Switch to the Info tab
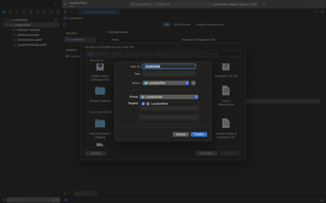The width and height of the screenshot is (326, 203). 167,24
